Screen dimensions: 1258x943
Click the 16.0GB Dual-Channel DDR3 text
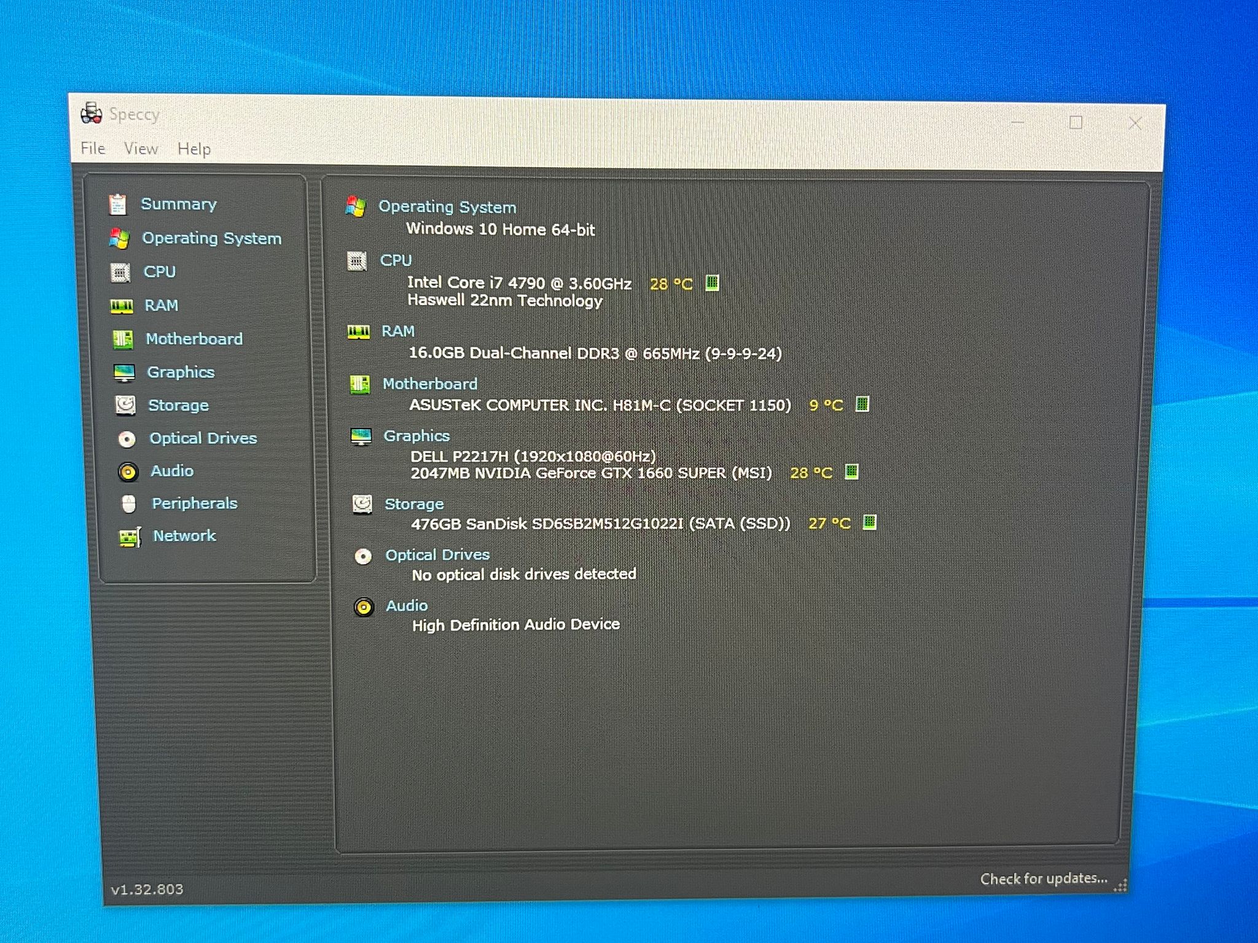click(595, 354)
